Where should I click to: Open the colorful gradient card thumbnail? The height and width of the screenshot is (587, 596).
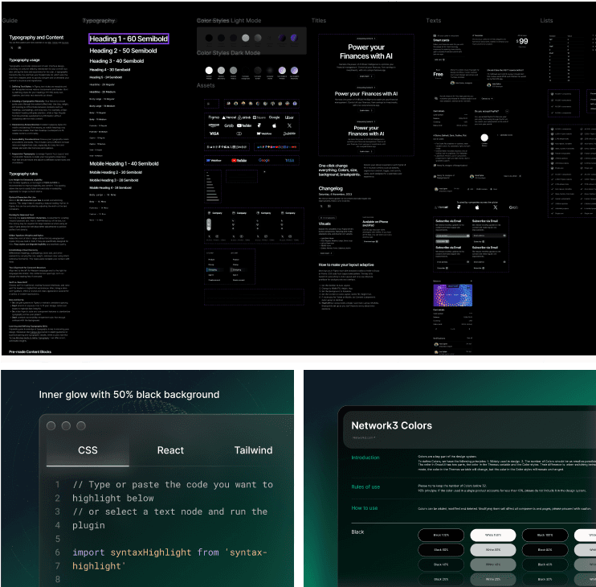453,295
